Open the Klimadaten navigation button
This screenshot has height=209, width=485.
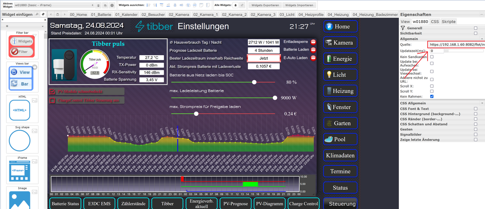tap(340, 155)
